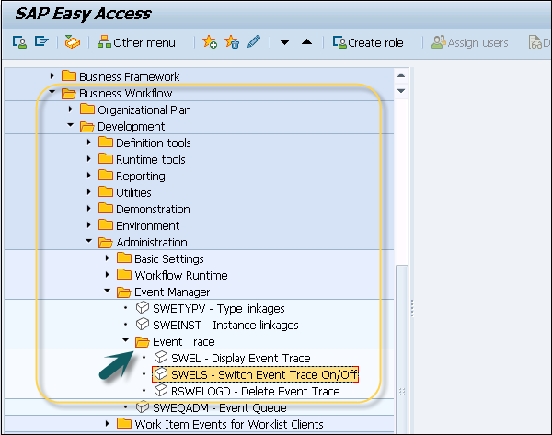The image size is (552, 435).
Task: Expand the Definition tools folder
Action: pos(89,143)
